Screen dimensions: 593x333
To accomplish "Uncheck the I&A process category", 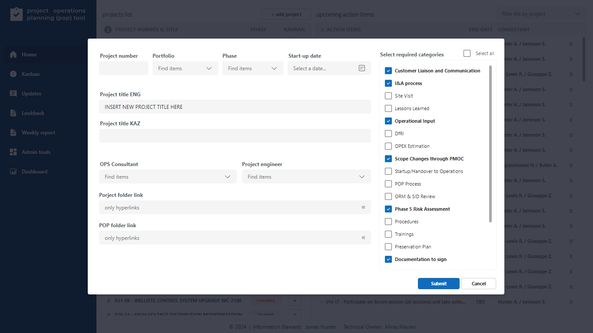I will pyautogui.click(x=388, y=83).
